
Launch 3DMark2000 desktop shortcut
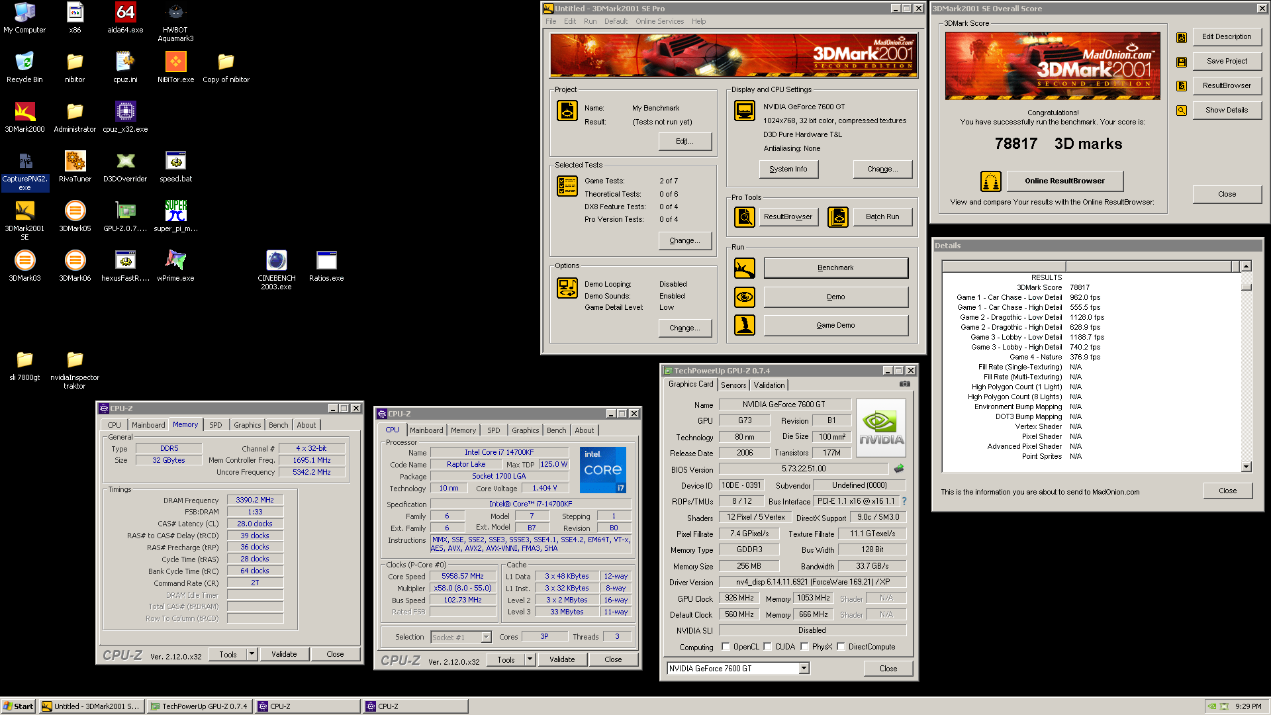point(24,117)
